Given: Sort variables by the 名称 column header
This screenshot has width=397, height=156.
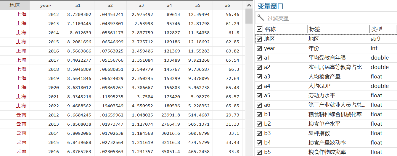Looking at the screenshot, I should pyautogui.click(x=284, y=29).
